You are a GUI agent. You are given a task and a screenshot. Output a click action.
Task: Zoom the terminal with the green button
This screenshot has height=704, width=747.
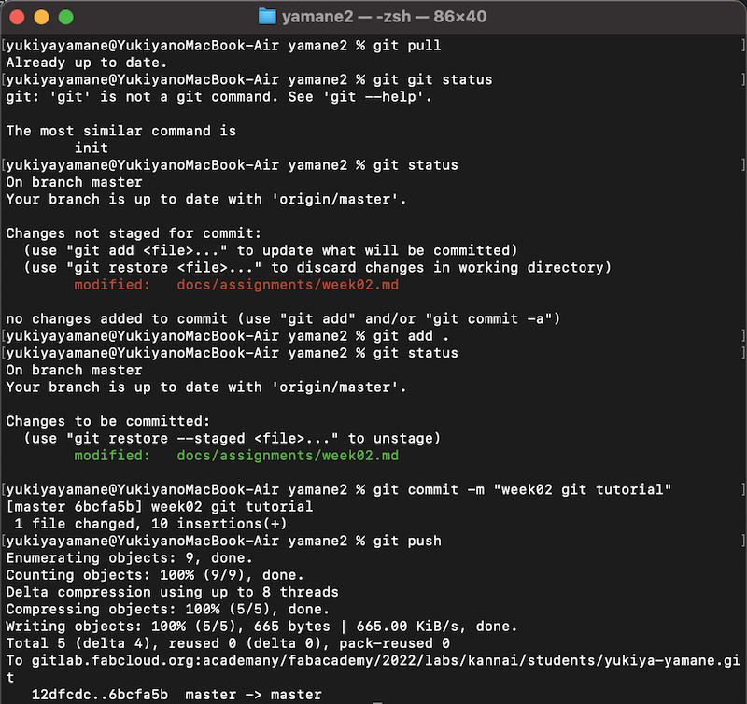[x=65, y=17]
